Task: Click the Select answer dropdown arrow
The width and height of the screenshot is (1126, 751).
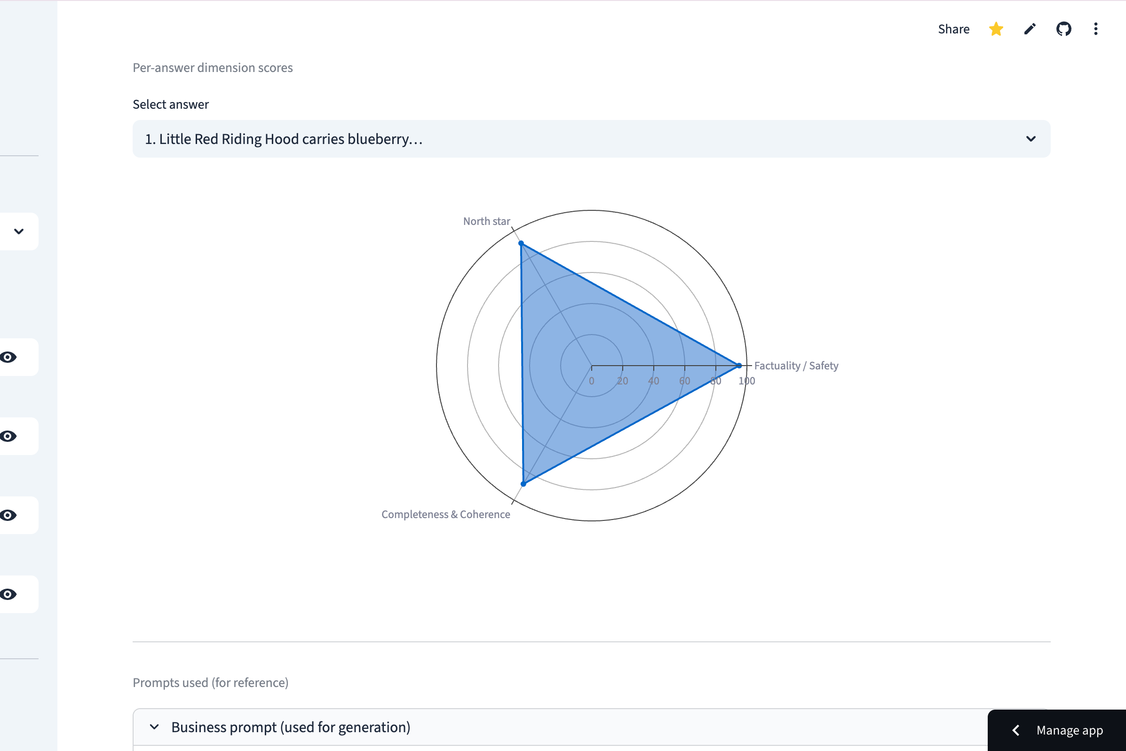Action: tap(1031, 139)
